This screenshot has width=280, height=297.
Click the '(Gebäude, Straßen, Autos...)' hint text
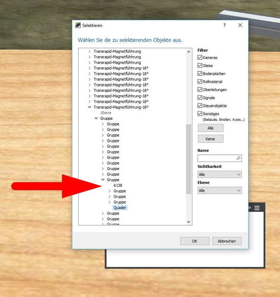point(224,120)
